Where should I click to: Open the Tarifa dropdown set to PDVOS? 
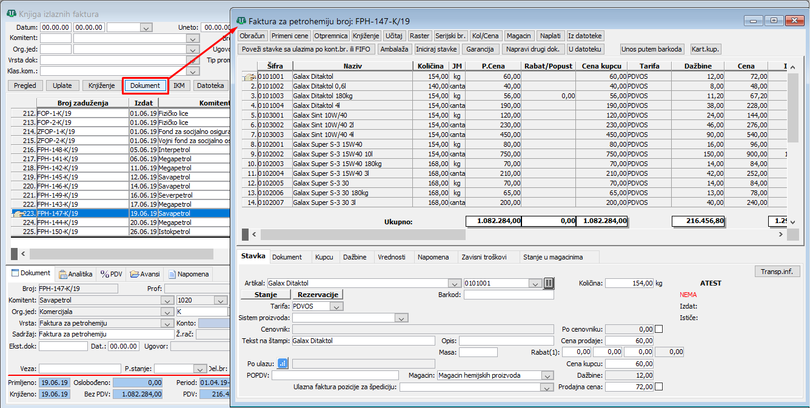(x=336, y=306)
